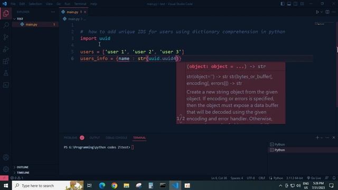Open the View menu
The width and height of the screenshot is (338, 190).
pyautogui.click(x=49, y=4)
